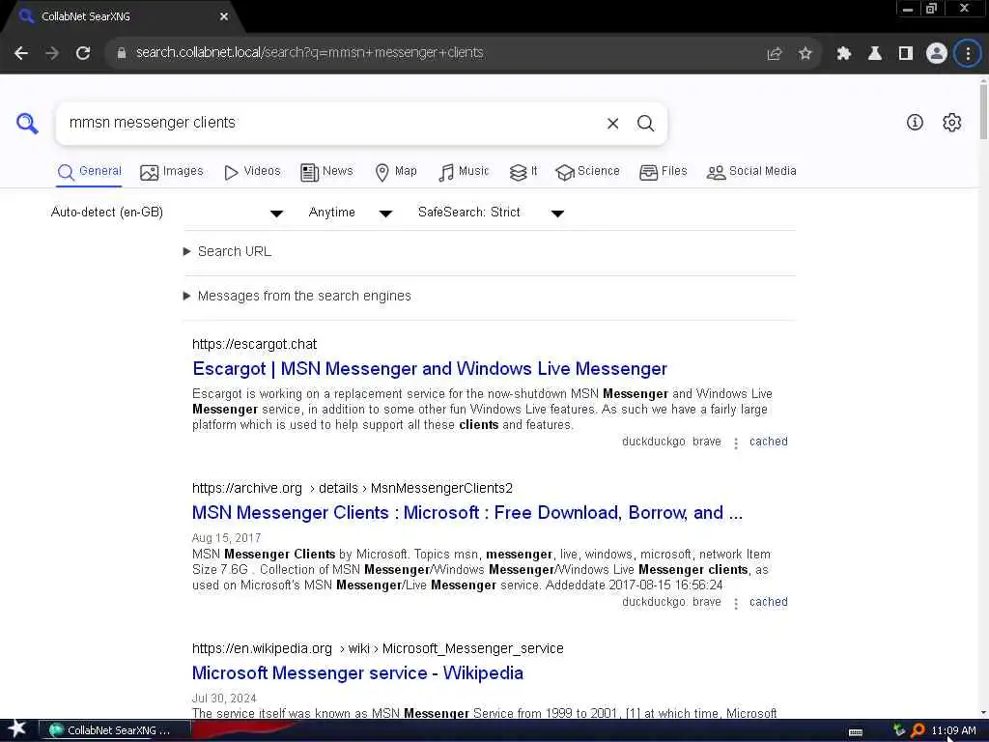The height and width of the screenshot is (742, 989).
Task: Open the profile avatar menu
Action: click(x=937, y=54)
